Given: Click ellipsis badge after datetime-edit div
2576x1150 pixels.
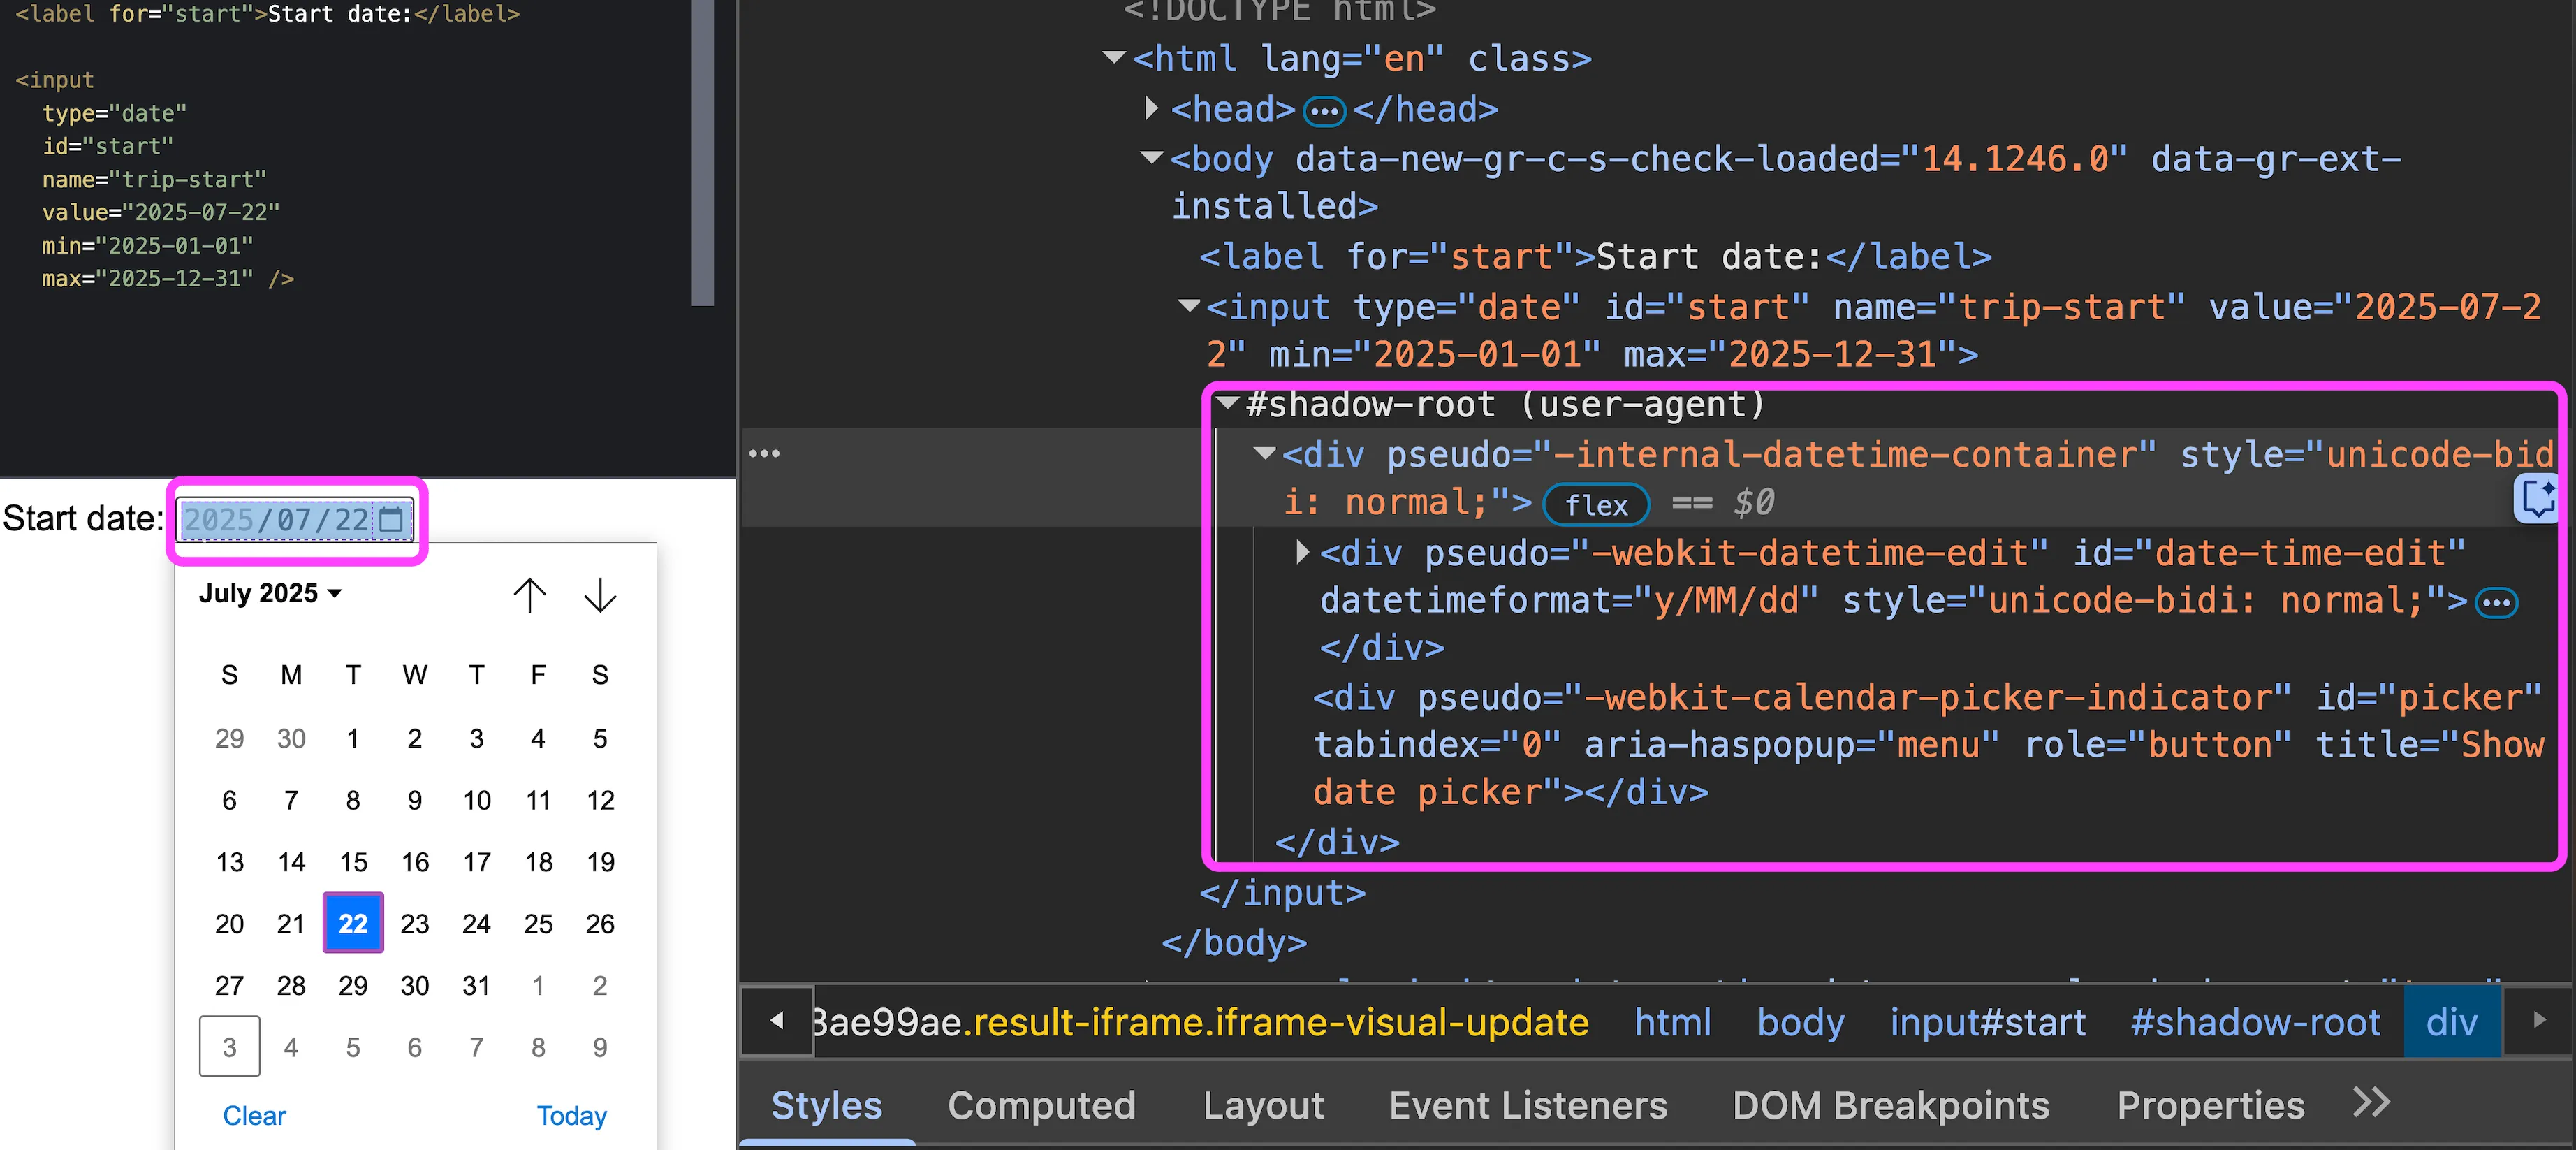Looking at the screenshot, I should click(2496, 603).
